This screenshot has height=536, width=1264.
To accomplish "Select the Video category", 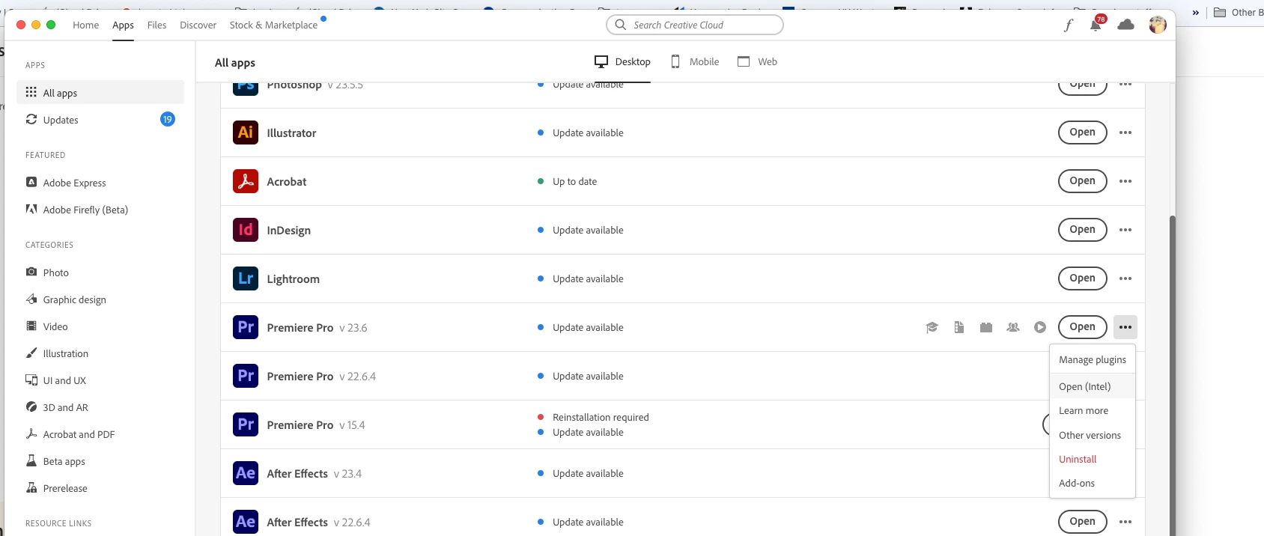I will pos(100,326).
